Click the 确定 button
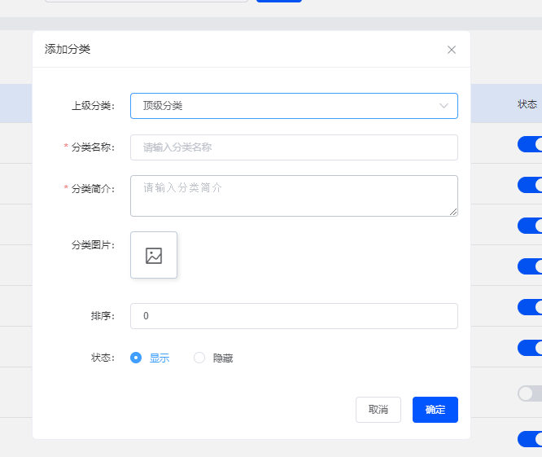This screenshot has width=542, height=457. [x=435, y=410]
